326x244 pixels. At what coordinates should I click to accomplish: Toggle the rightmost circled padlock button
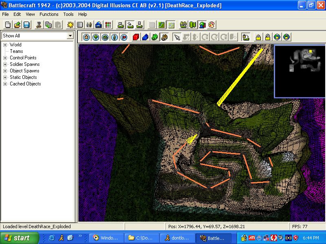point(286,37)
